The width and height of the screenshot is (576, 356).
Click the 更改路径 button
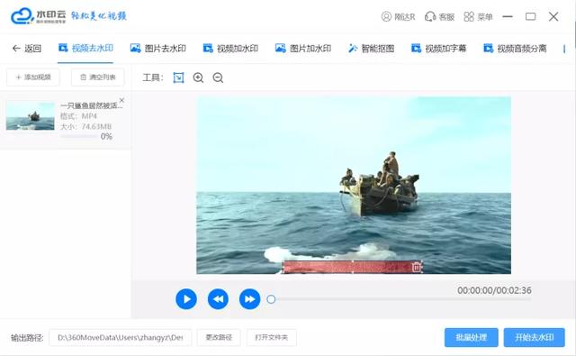(x=219, y=338)
